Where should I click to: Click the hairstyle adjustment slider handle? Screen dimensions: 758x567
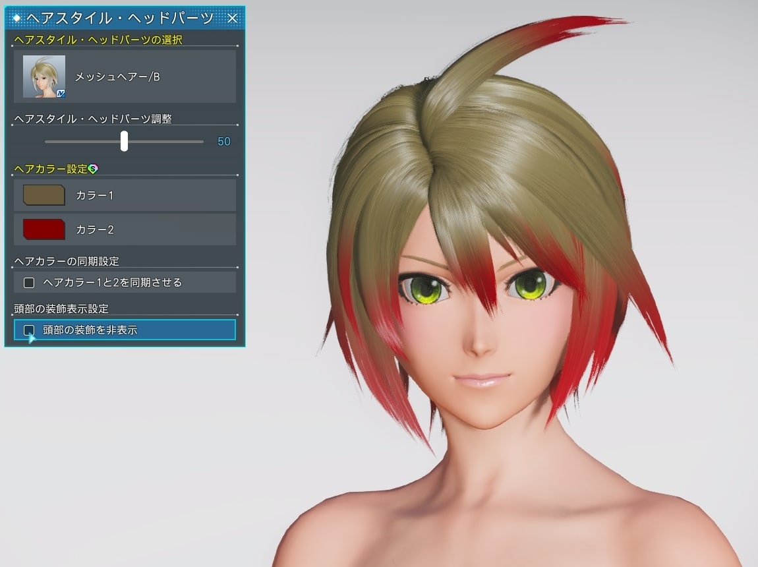pos(124,141)
